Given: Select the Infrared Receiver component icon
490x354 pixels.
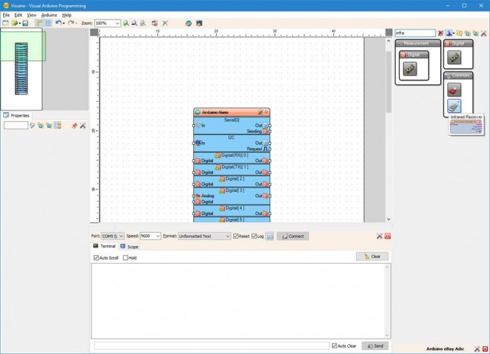Looking at the screenshot, I should tap(454, 106).
